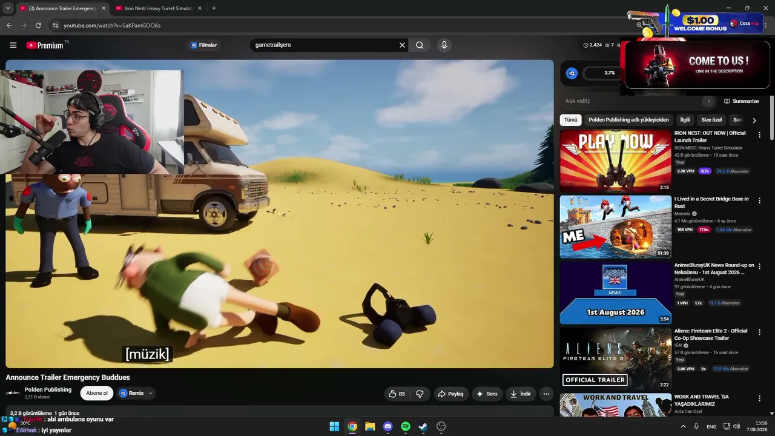
Task: Open Windows Start menu
Action: [334, 426]
